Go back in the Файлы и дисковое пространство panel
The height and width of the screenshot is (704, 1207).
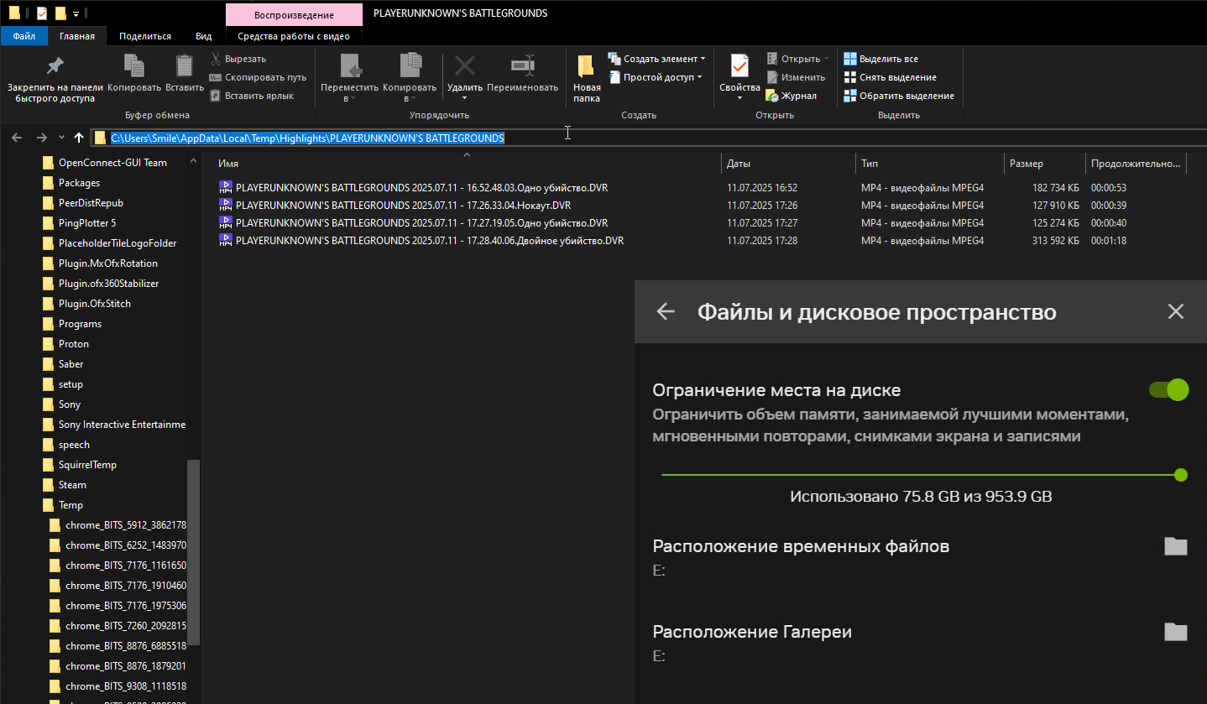click(666, 312)
